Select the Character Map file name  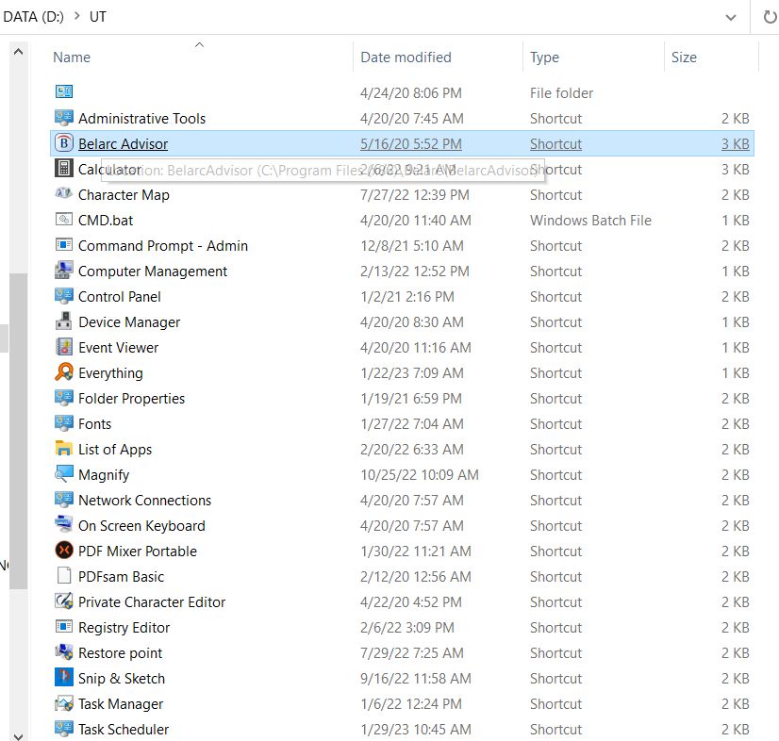(124, 195)
